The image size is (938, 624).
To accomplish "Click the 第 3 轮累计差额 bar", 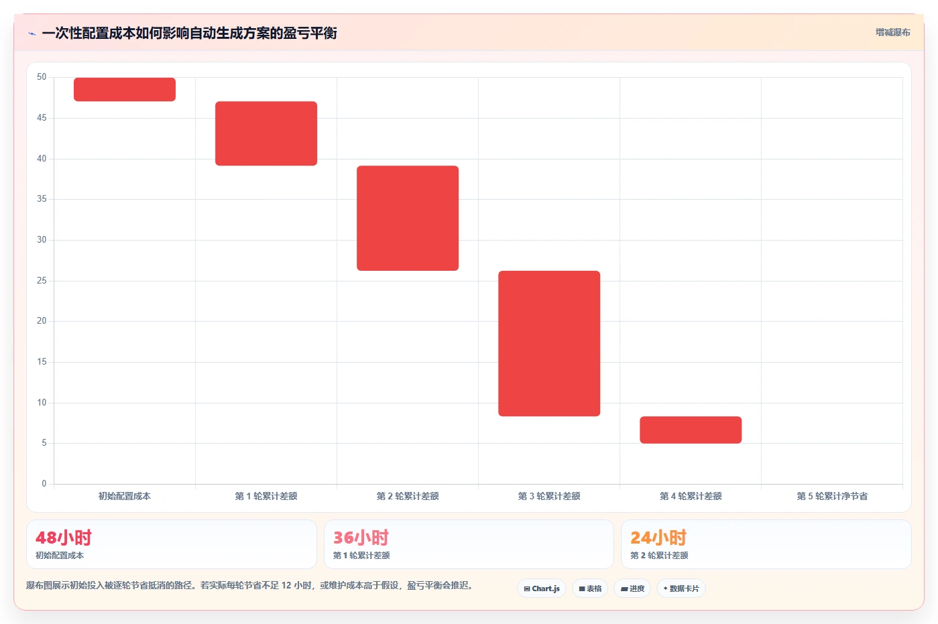I will [x=549, y=343].
